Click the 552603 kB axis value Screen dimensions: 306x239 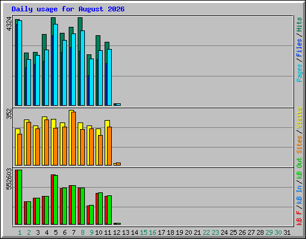point(9,179)
